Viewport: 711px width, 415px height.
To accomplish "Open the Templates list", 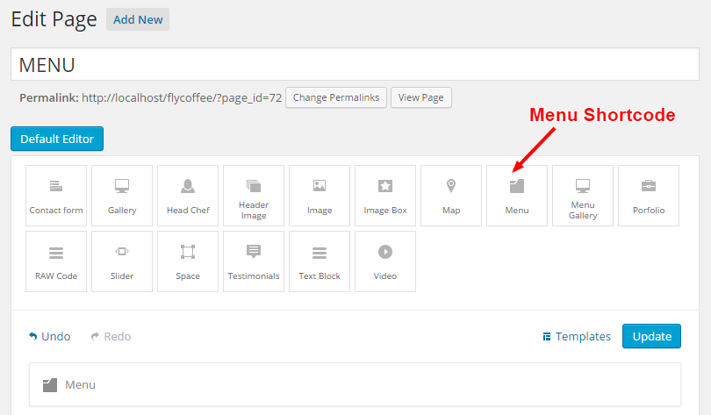I will coord(577,336).
